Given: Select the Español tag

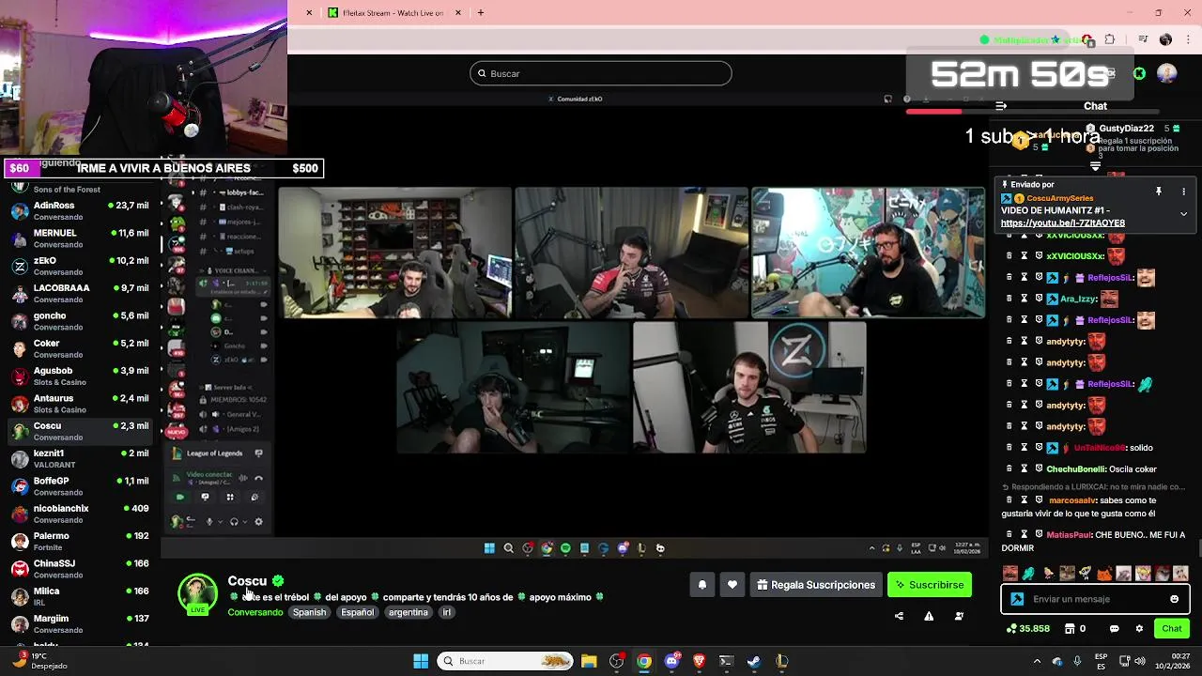Looking at the screenshot, I should (x=357, y=612).
